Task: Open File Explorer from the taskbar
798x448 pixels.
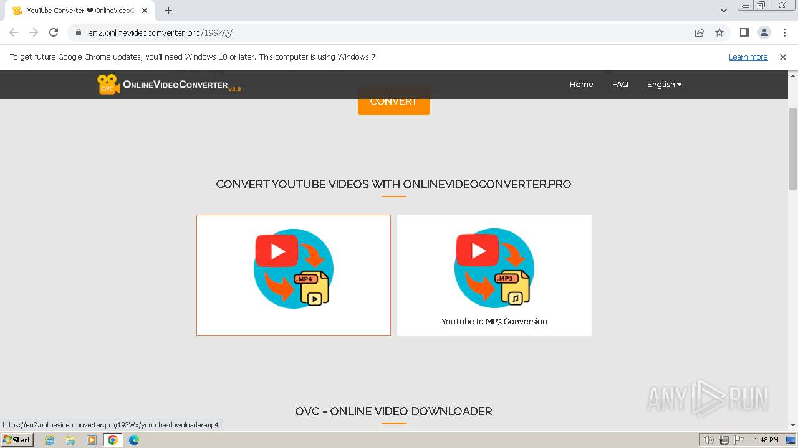Action: click(x=70, y=440)
